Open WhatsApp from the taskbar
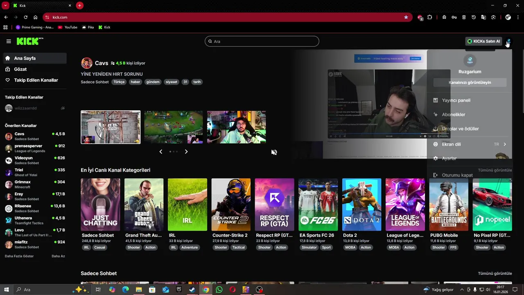Viewport: 524px width, 295px height. 219,290
